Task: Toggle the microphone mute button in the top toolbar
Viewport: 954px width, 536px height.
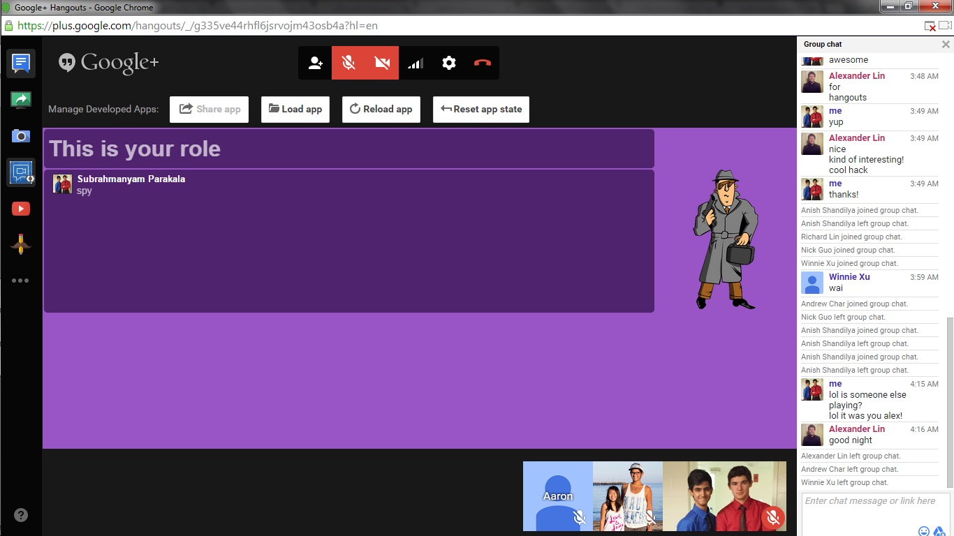Action: (x=348, y=63)
